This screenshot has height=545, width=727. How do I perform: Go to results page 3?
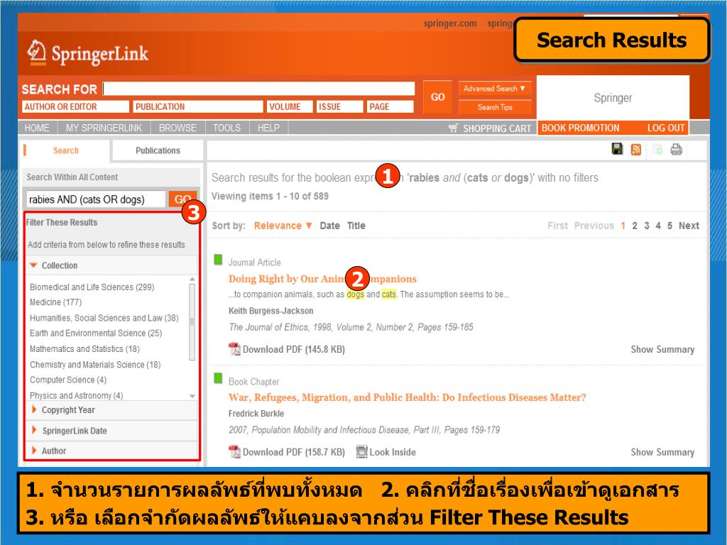click(x=647, y=226)
